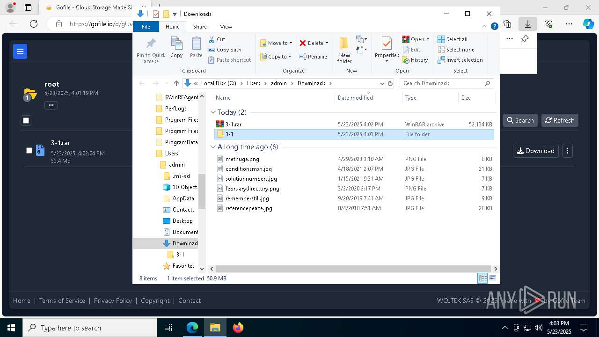
Task: Click Invert selection in the ribbon
Action: [x=460, y=60]
